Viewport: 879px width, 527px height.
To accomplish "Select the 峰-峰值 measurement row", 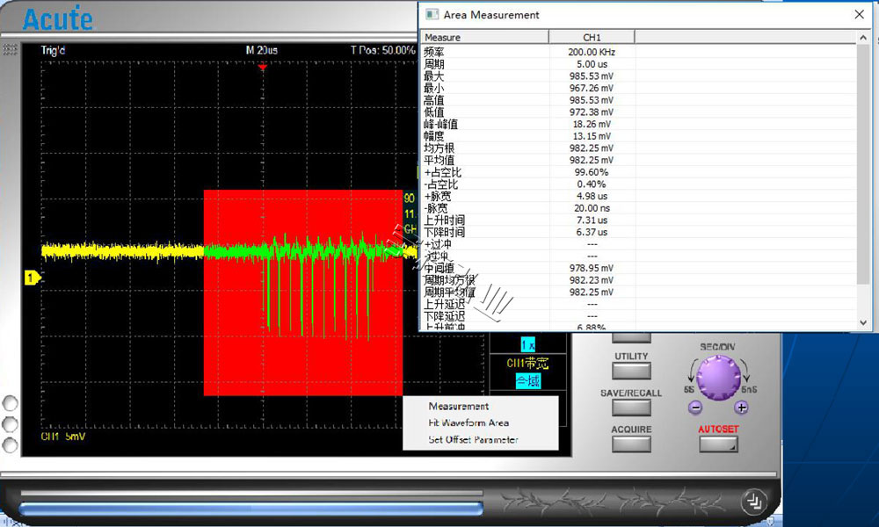I will pyautogui.click(x=638, y=125).
